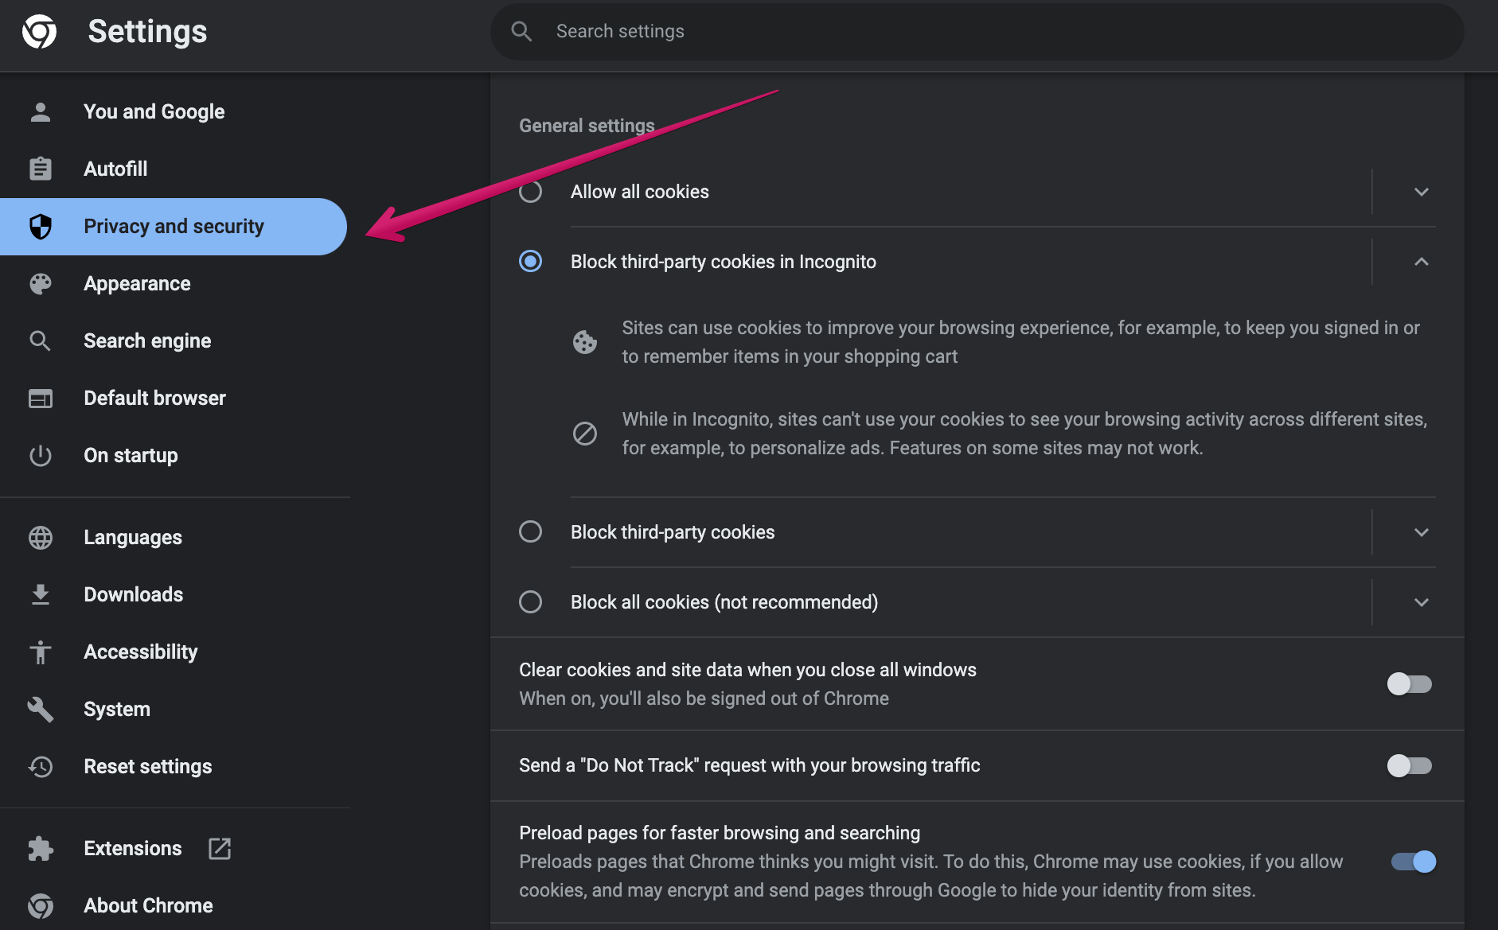
Task: Click the globe icon for Languages
Action: click(40, 538)
